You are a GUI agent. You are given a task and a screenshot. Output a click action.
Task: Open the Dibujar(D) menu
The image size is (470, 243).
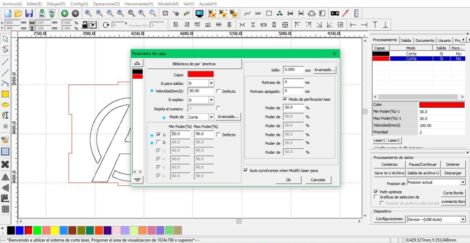56,4
